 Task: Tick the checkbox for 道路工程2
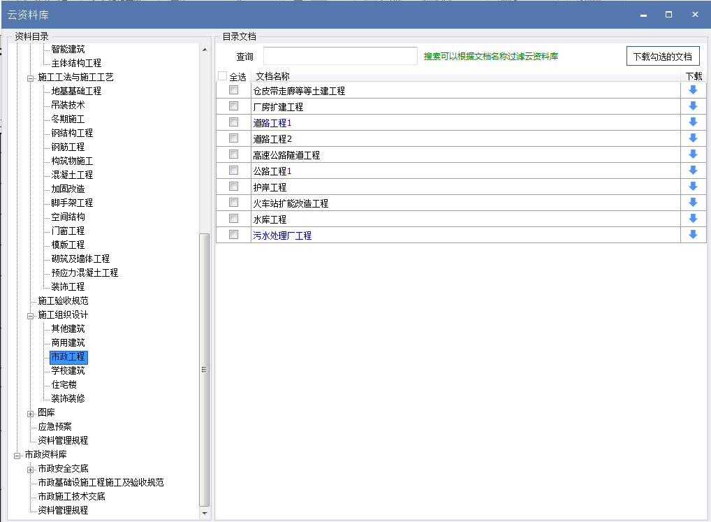click(x=234, y=138)
